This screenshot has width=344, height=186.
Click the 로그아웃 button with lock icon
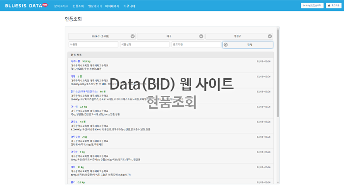(x=334, y=5)
